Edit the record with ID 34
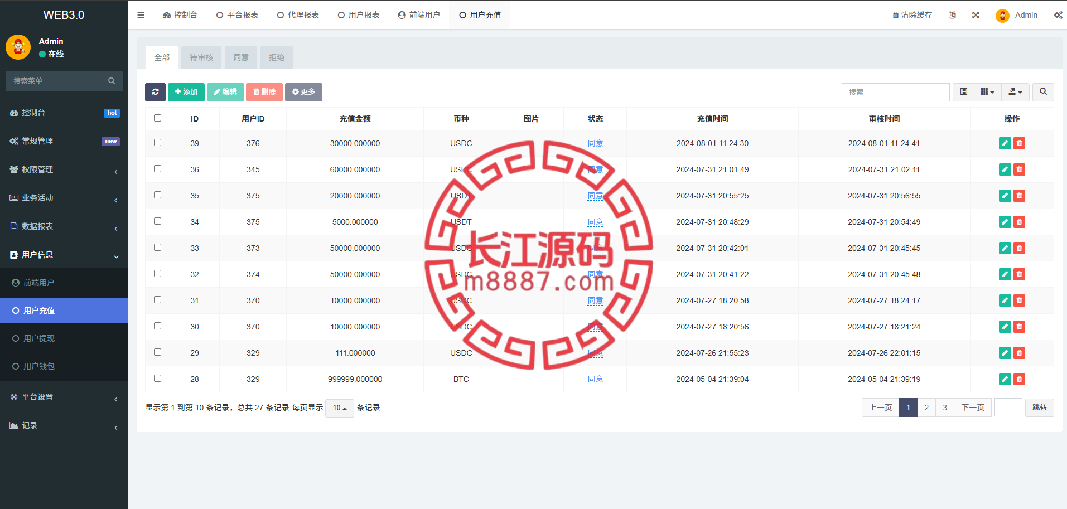This screenshot has width=1067, height=509. (x=1005, y=222)
